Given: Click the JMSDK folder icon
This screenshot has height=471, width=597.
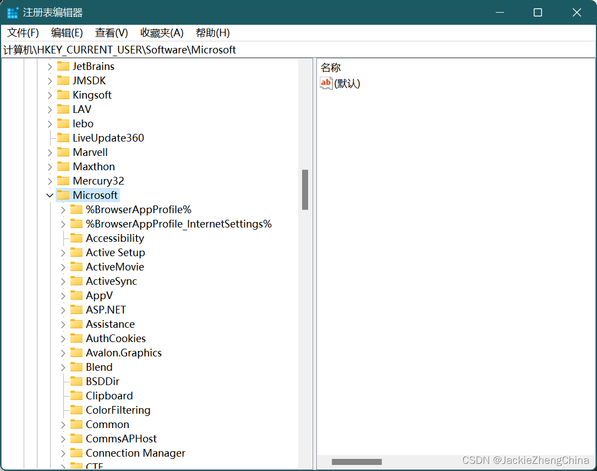Looking at the screenshot, I should tap(63, 80).
